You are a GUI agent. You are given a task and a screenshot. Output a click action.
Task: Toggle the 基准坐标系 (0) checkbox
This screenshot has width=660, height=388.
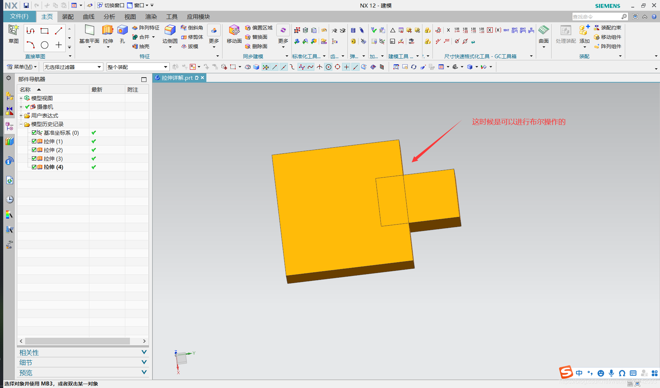click(x=34, y=132)
